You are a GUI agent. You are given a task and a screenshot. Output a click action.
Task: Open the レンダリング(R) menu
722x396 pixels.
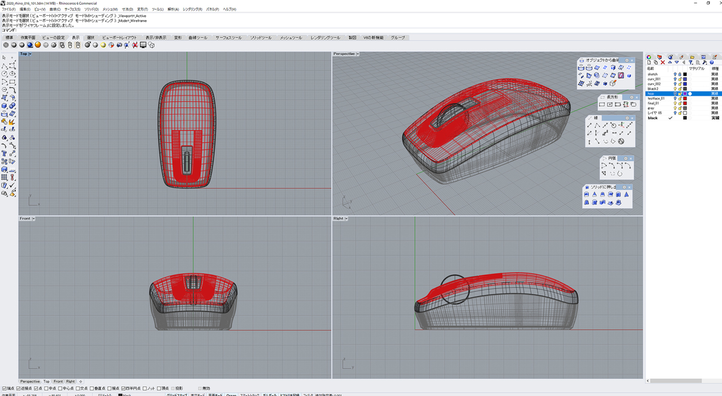(193, 10)
